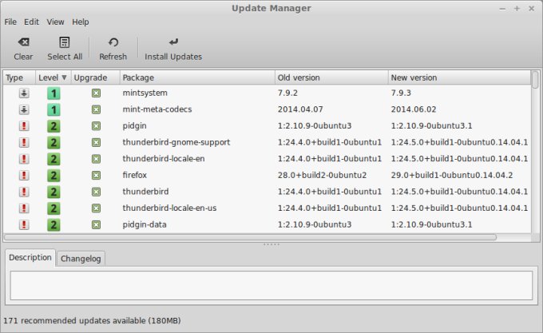This screenshot has height=333, width=543.
Task: Click the package type icon for mintsystem
Action: [x=24, y=93]
